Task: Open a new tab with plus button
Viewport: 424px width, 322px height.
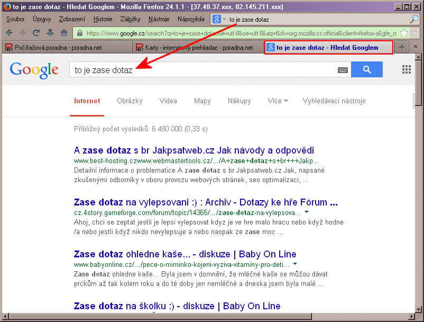Action: (x=402, y=47)
